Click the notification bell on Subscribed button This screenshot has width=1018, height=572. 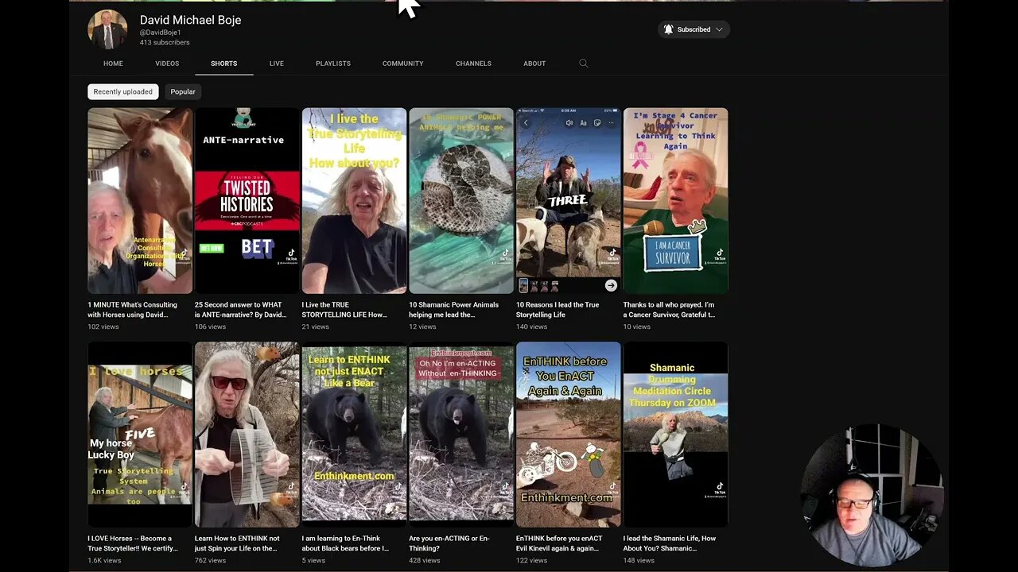(669, 29)
